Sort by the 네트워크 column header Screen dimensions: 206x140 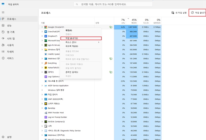[156, 21]
